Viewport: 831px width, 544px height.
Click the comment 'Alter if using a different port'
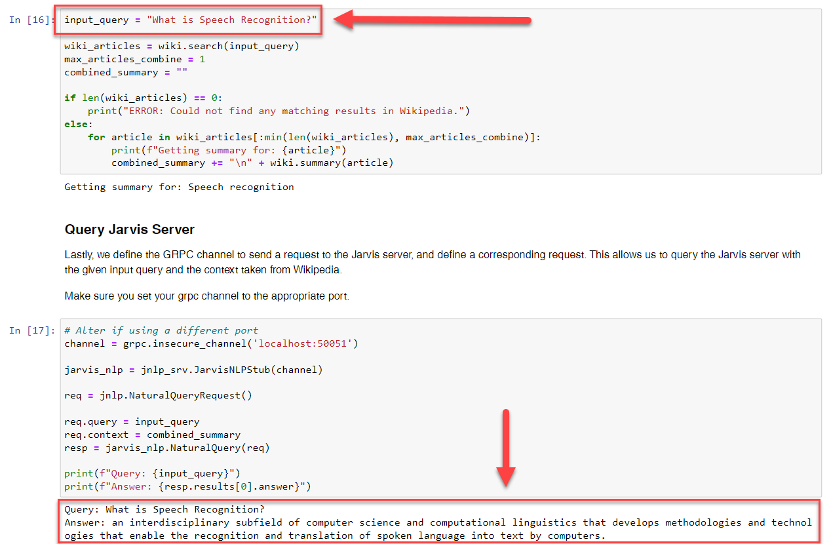pyautogui.click(x=161, y=330)
